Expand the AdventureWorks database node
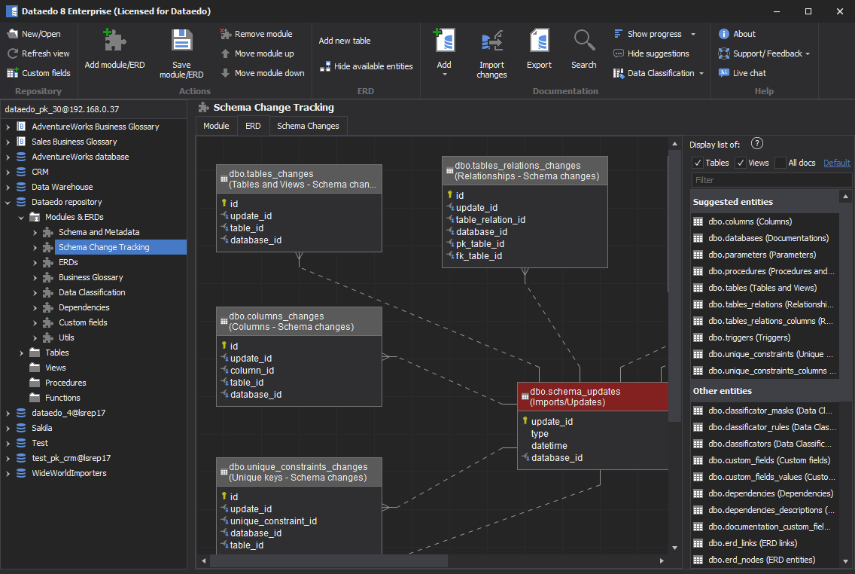The image size is (855, 574). click(8, 157)
